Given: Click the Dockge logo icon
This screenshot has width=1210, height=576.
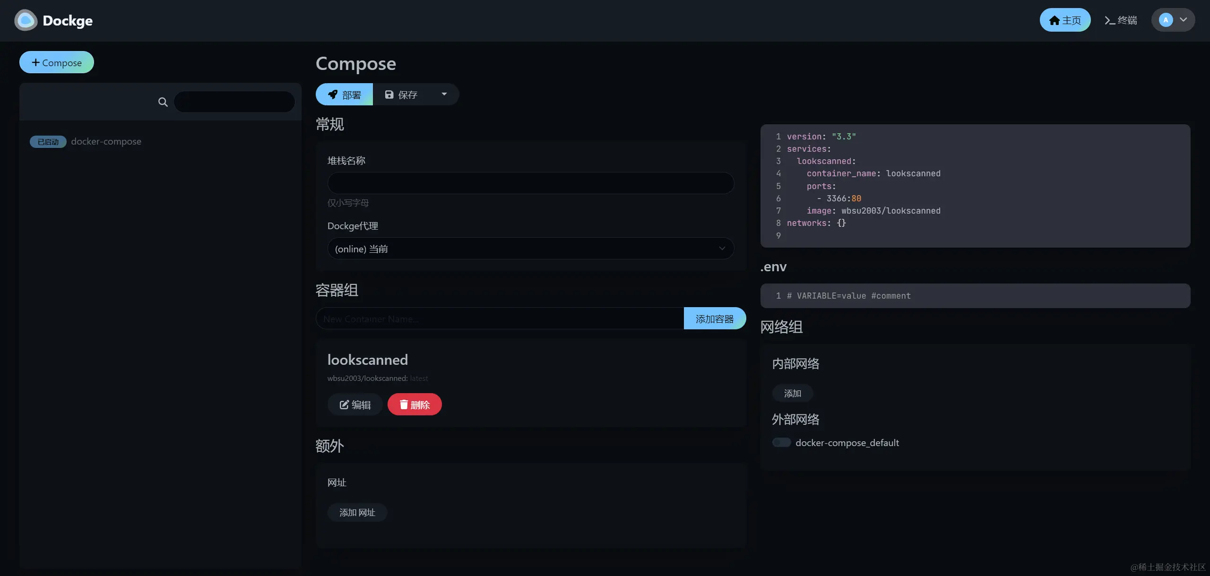Looking at the screenshot, I should 26,20.
